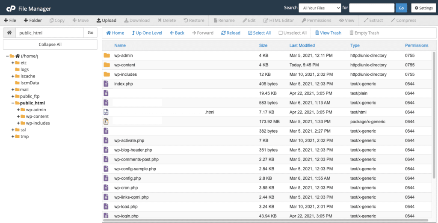This screenshot has height=223, width=438.
Task: Select the wp-content folder icon in file list
Action: 107,65
